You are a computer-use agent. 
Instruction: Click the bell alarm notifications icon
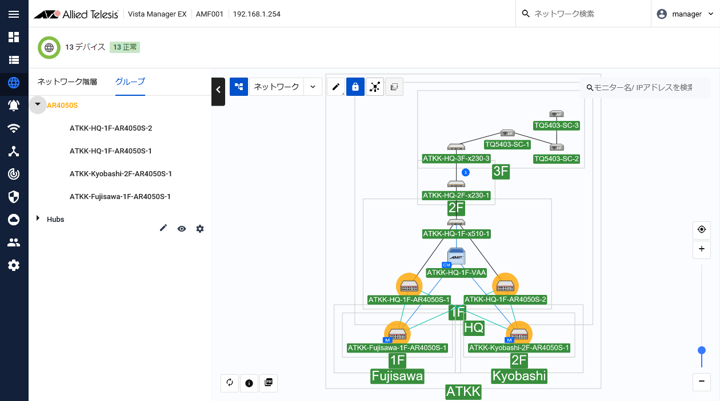pyautogui.click(x=14, y=106)
